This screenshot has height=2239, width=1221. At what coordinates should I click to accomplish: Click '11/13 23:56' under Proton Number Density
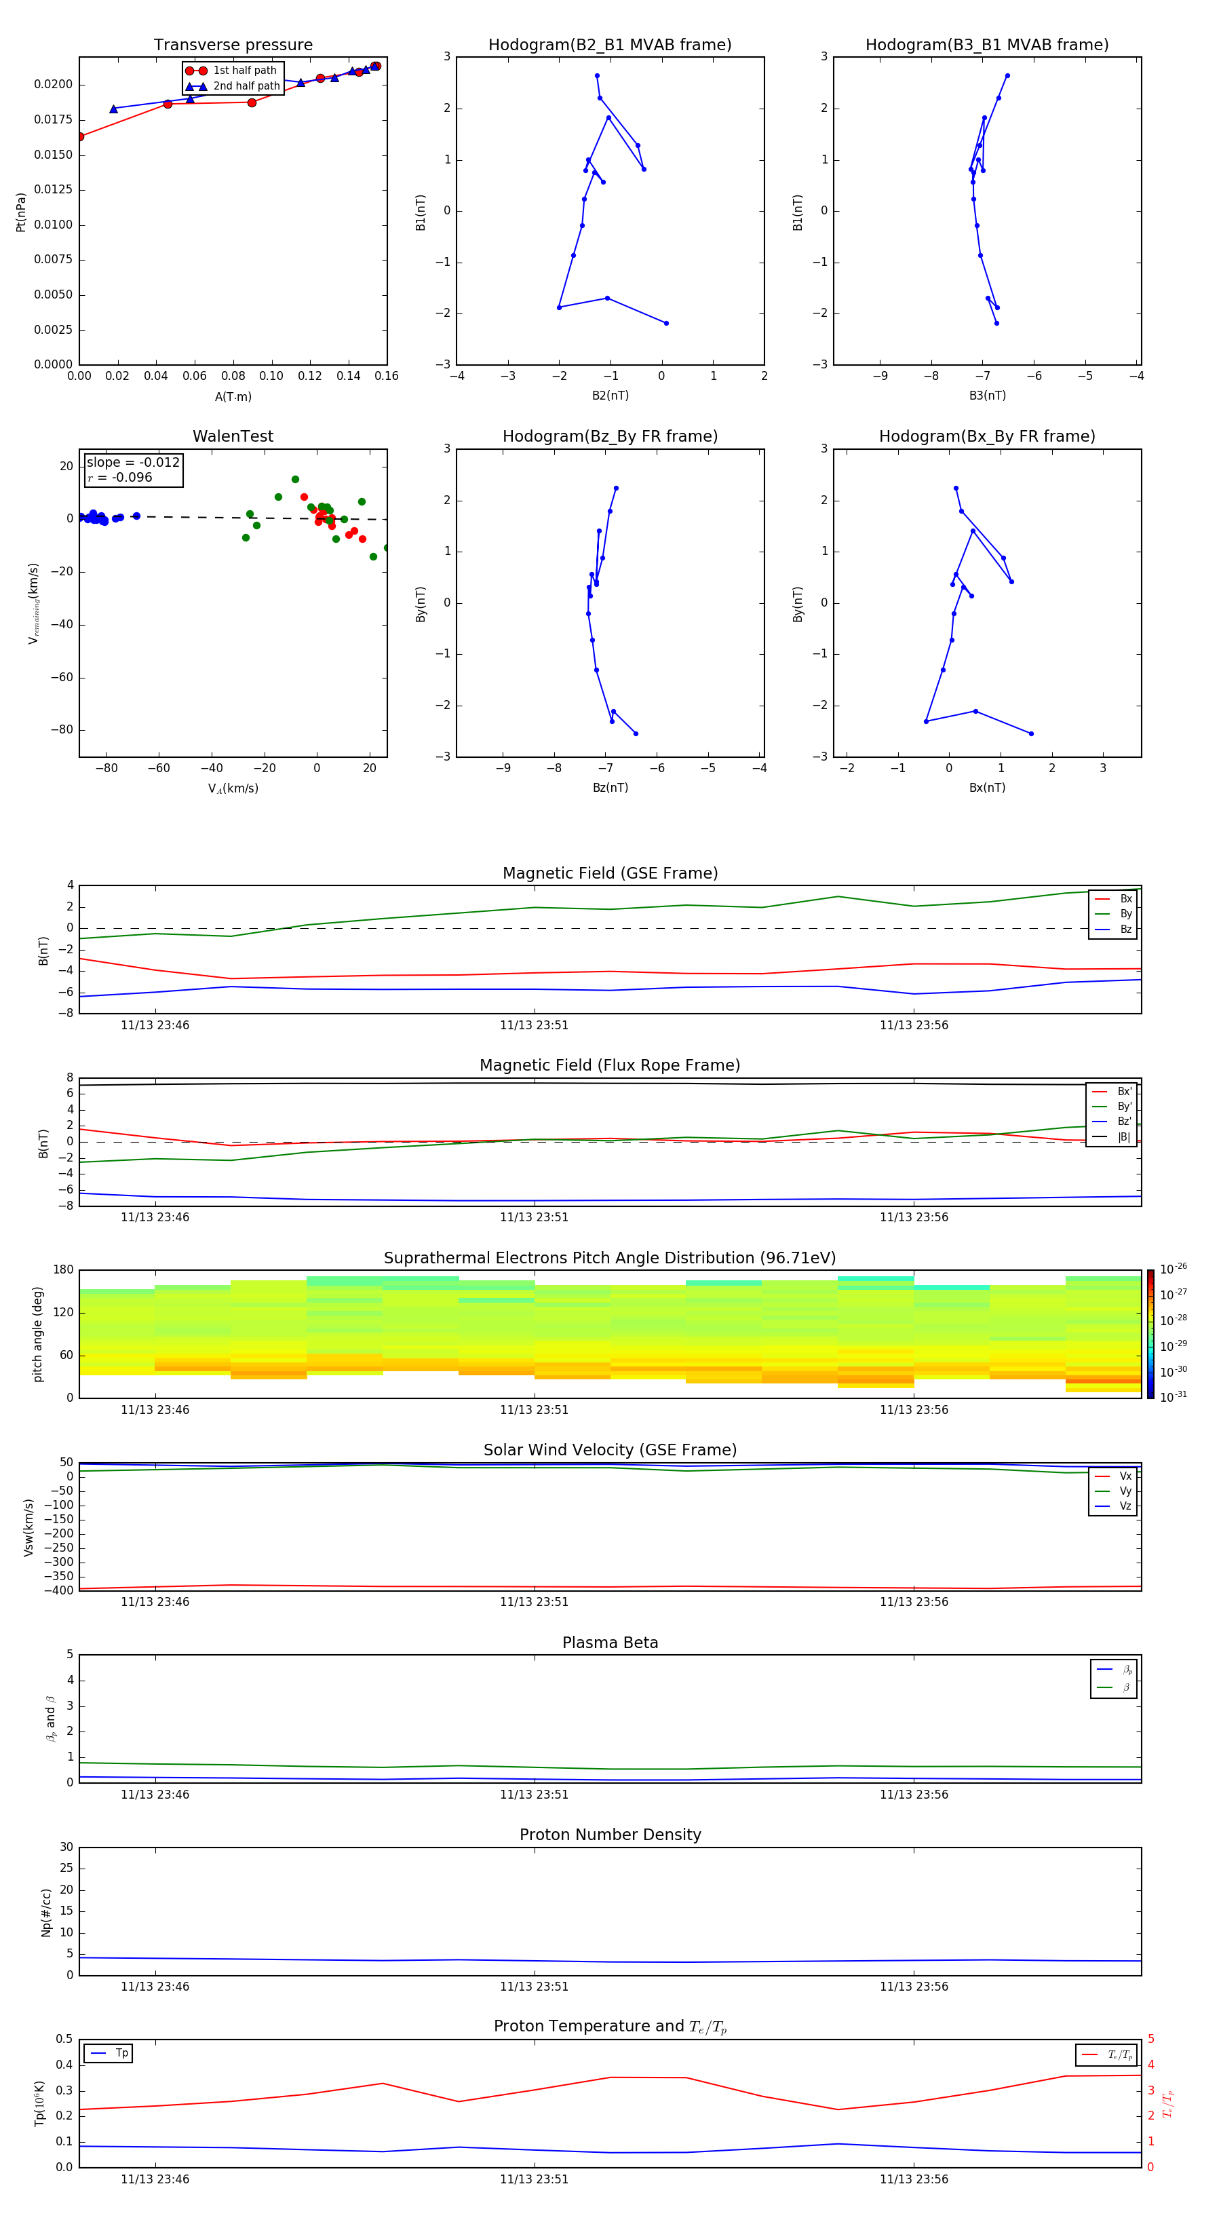pyautogui.click(x=913, y=1987)
